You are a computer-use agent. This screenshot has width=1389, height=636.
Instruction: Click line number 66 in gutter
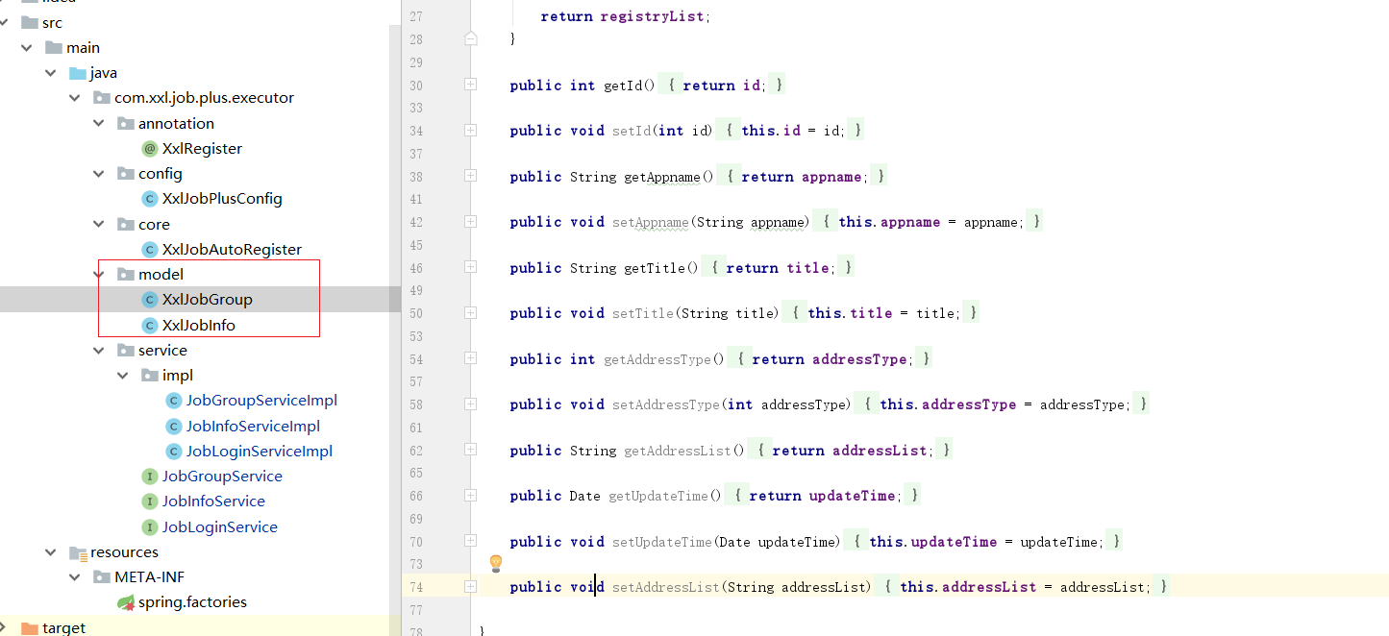[x=415, y=496]
